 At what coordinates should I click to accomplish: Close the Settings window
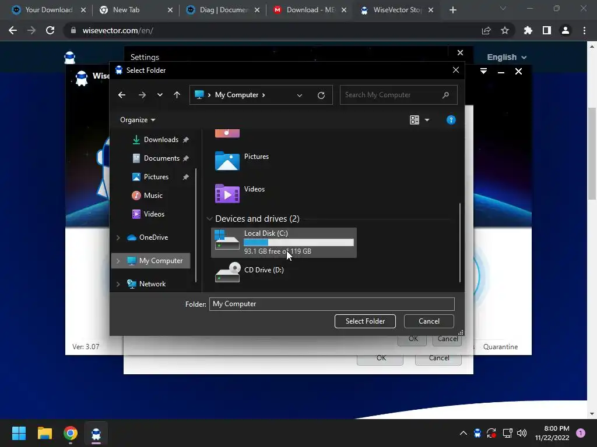pos(460,53)
